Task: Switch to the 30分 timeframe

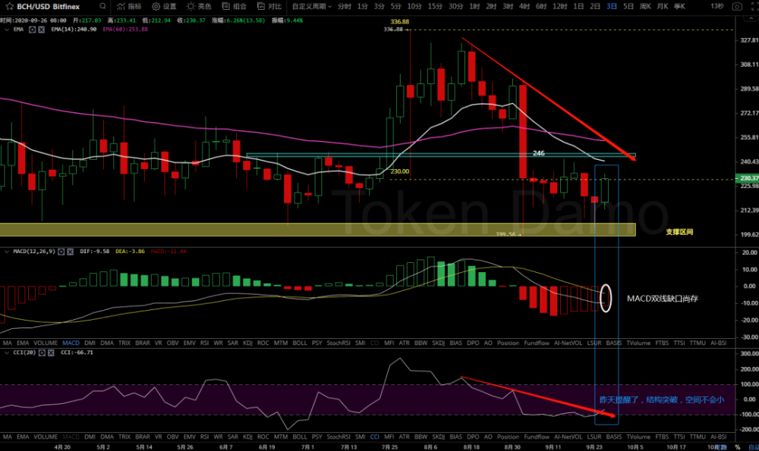Action: pyautogui.click(x=455, y=6)
